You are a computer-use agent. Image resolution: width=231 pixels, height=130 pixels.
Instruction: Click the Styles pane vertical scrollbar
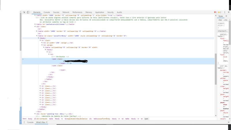[230, 32]
